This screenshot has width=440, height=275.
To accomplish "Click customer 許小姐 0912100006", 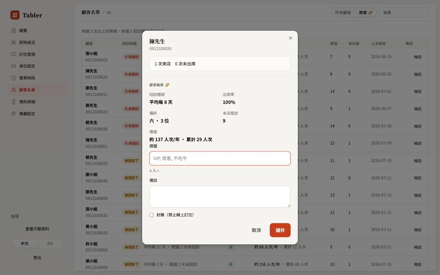I will 97,247.
